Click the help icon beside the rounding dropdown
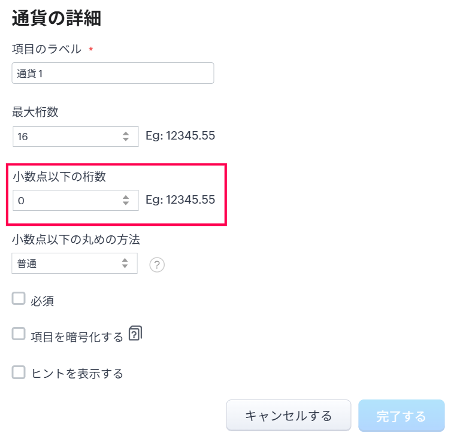The width and height of the screenshot is (460, 442). click(x=157, y=264)
